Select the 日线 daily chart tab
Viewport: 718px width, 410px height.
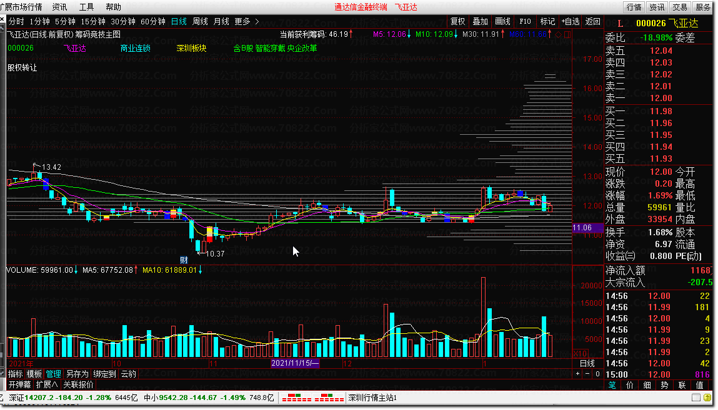(x=179, y=21)
